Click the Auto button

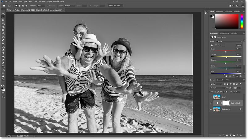[x=239, y=45]
